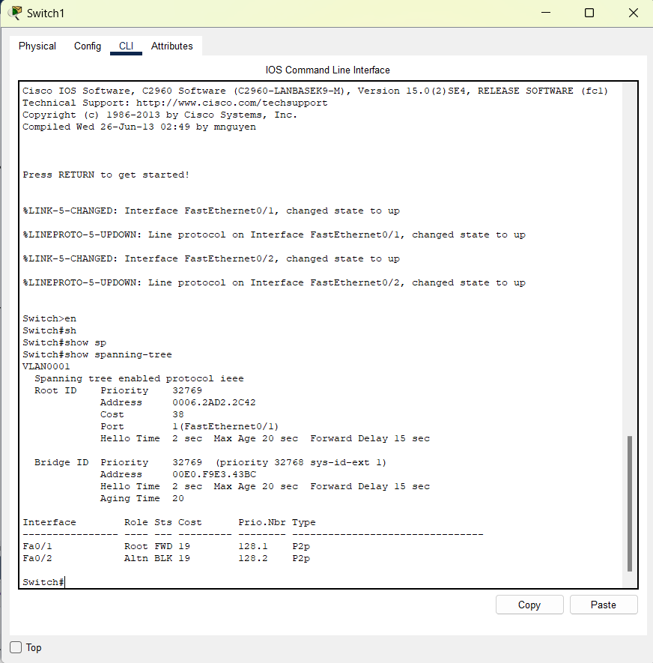Click the Switch1 Packet Tracer window icon
Viewport: 653px width, 663px height.
pyautogui.click(x=15, y=13)
